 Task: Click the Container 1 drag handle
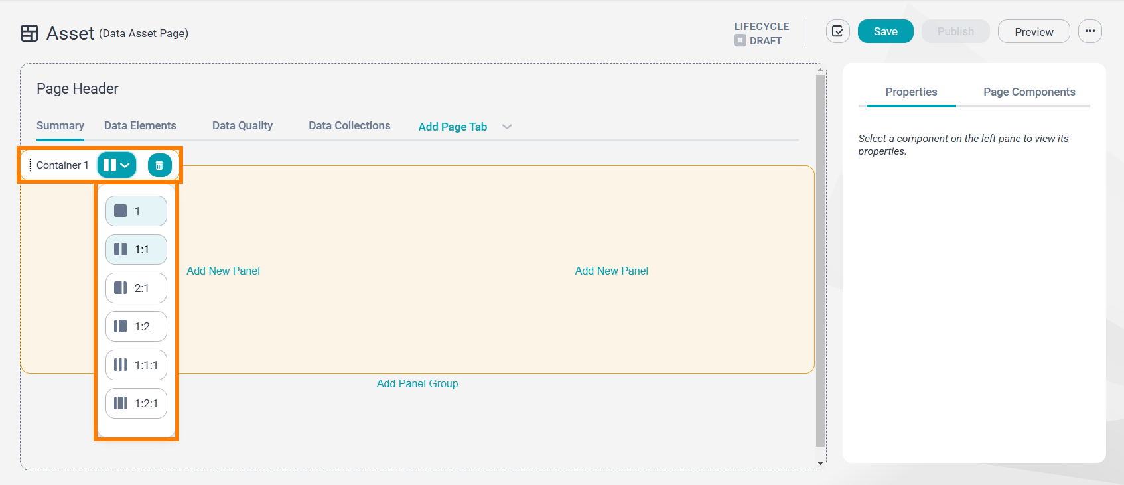[x=31, y=165]
